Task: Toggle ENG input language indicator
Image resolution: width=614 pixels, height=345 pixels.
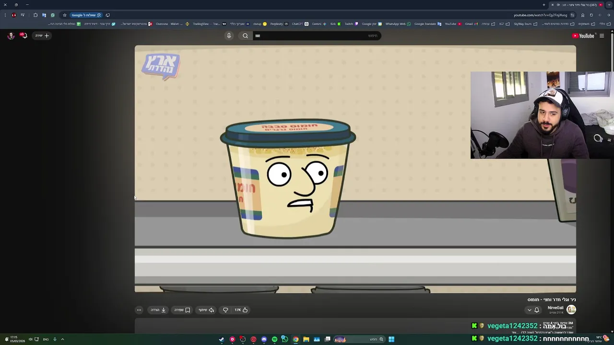Action: (x=46, y=339)
